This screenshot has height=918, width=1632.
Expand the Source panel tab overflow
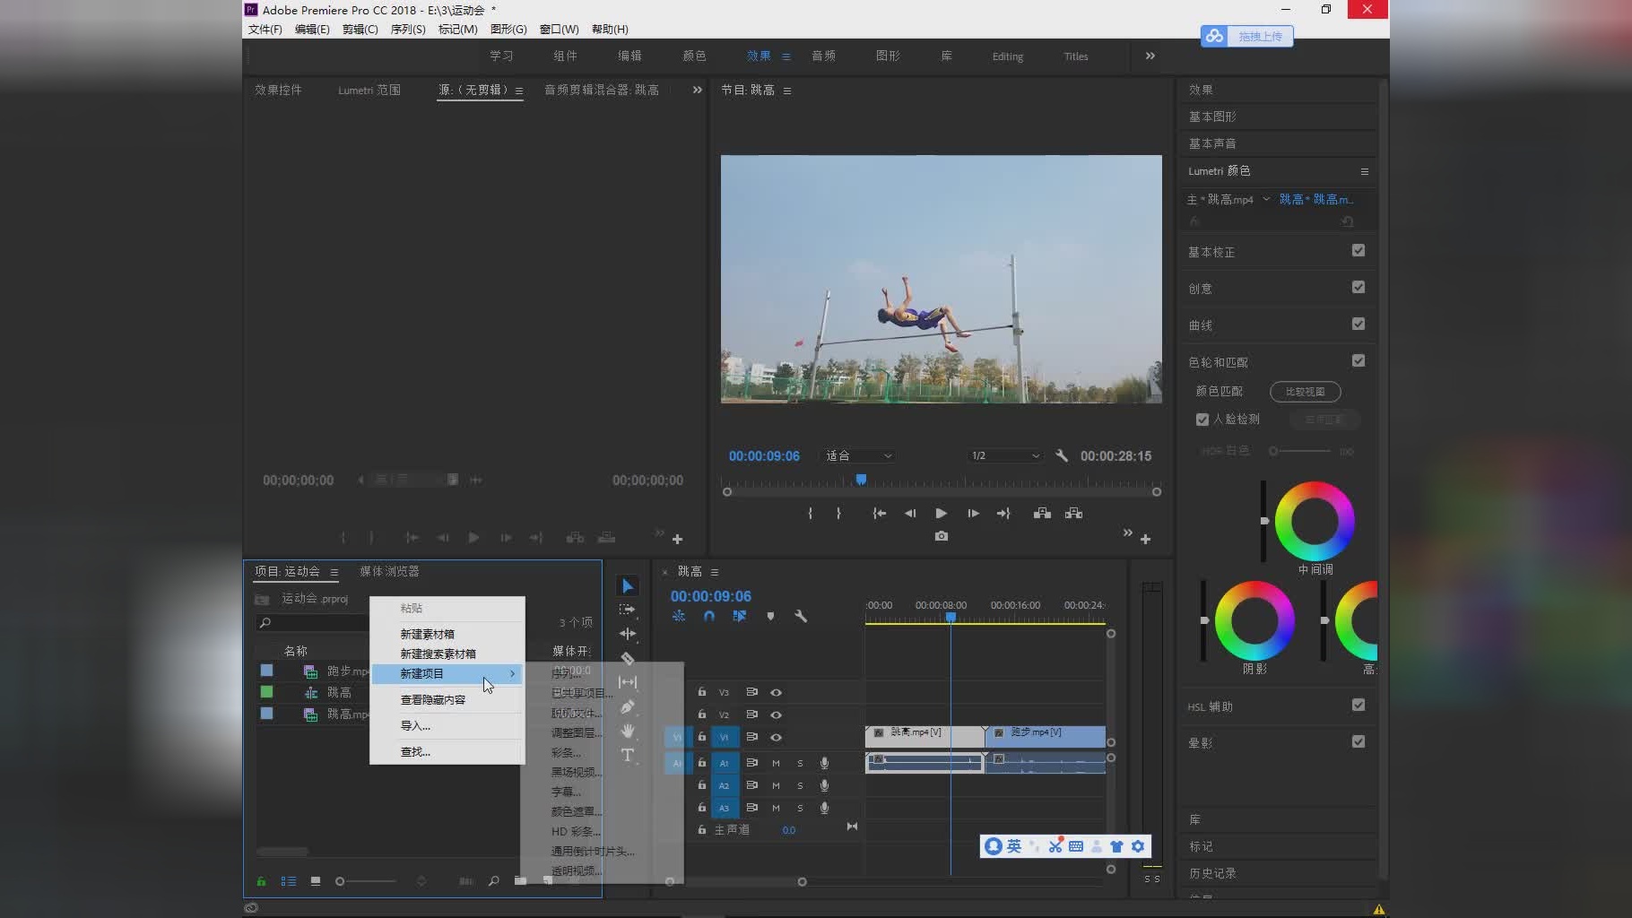(x=698, y=90)
